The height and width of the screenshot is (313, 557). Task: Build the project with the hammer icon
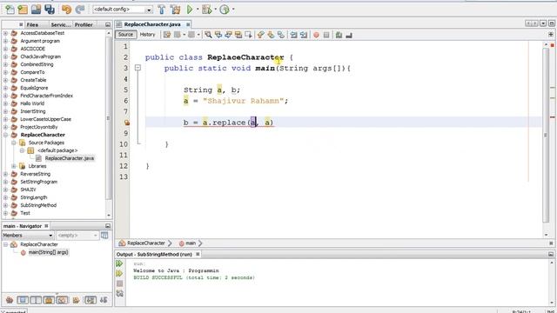(x=162, y=10)
